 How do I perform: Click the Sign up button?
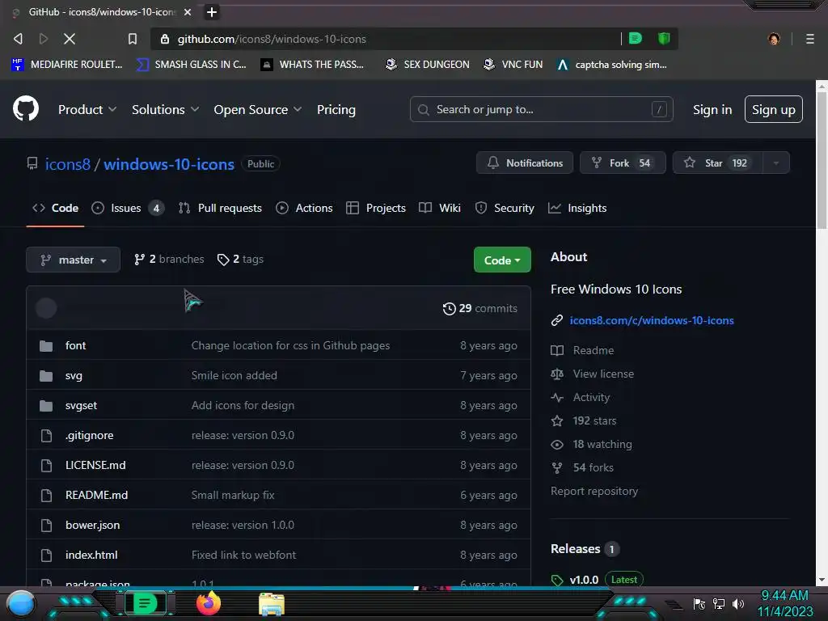click(x=773, y=109)
